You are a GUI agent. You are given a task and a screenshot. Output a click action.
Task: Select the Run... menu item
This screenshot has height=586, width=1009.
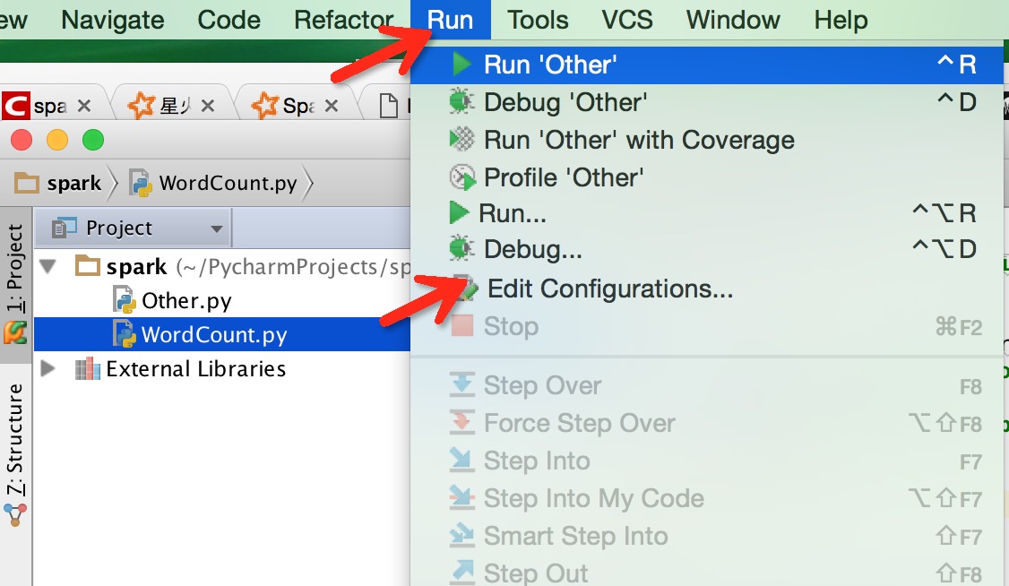[x=706, y=213]
